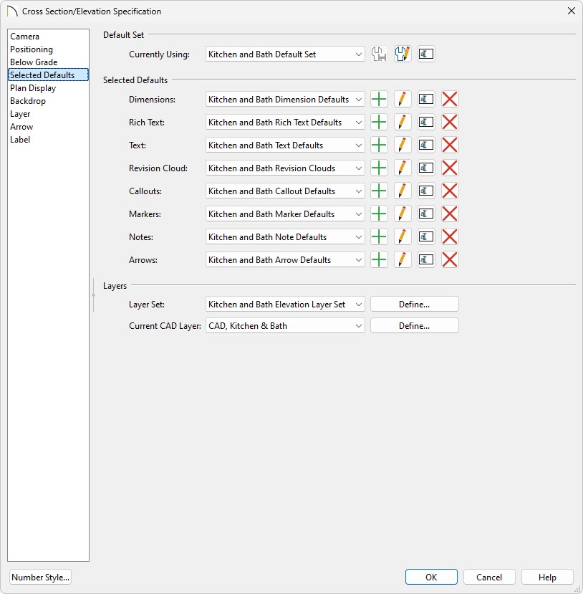Edit the Revision Cloud default
583x594 pixels.
pyautogui.click(x=403, y=168)
